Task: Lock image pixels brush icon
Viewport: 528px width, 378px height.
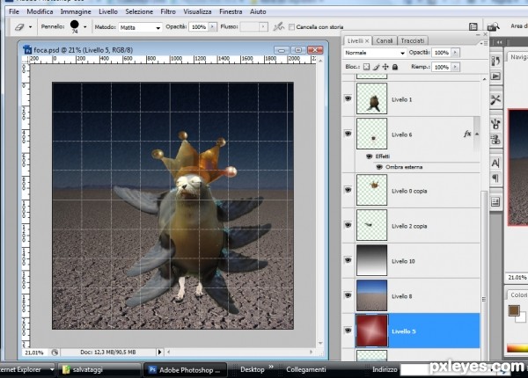Action: [x=376, y=67]
